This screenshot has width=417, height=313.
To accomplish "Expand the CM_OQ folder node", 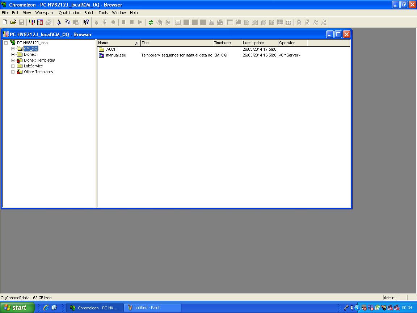I will pos(13,49).
